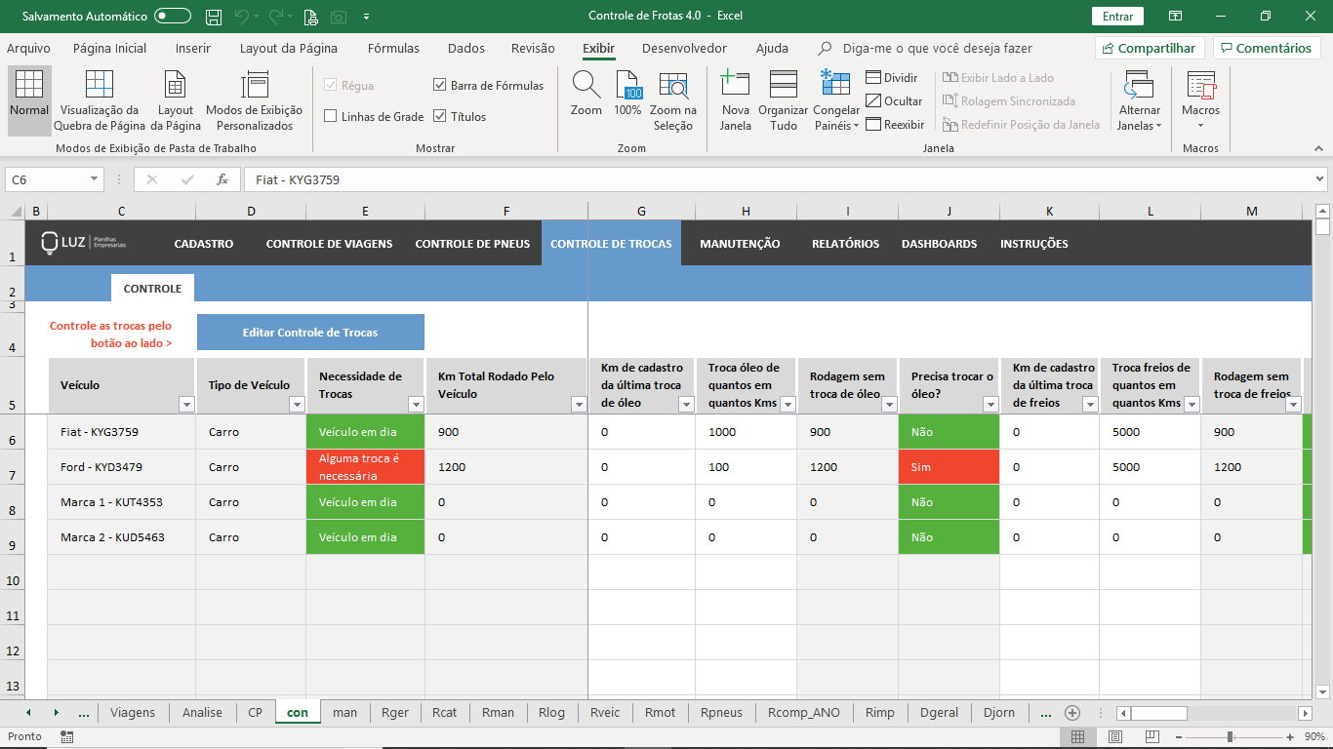Open the Zoom dialog magnifier icon
This screenshot has width=1333, height=749.
586,86
